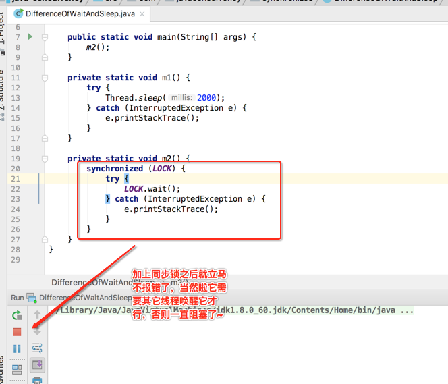
Task: Stop the running process with the red square
Action: coord(17,332)
